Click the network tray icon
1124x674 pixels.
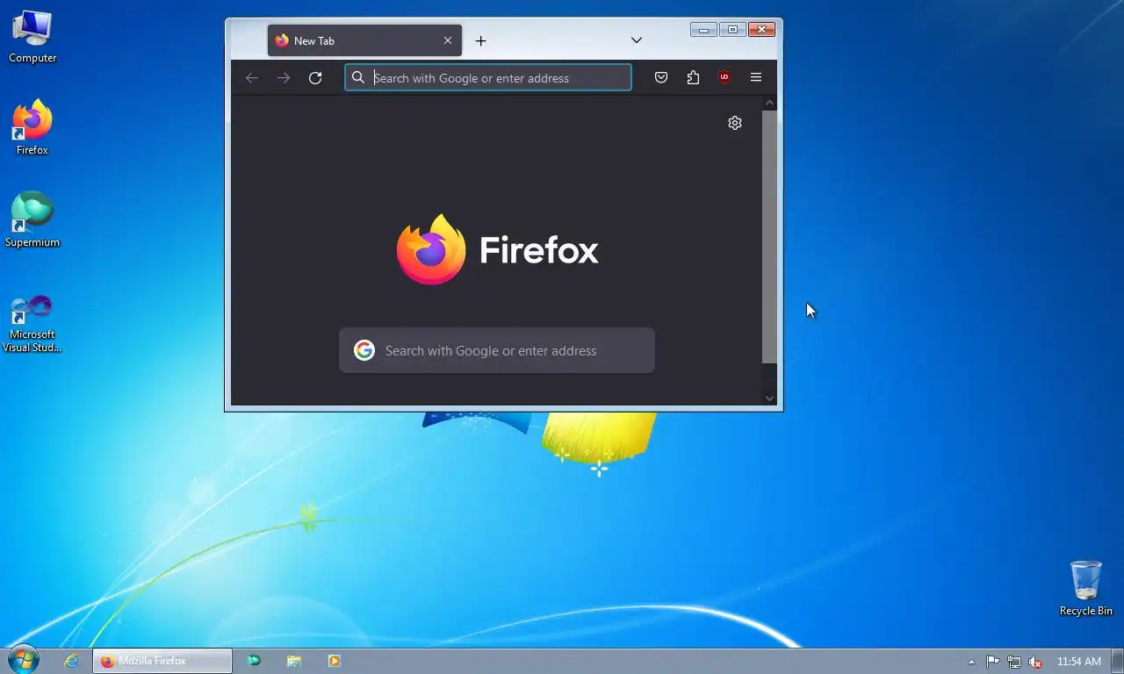click(1014, 662)
